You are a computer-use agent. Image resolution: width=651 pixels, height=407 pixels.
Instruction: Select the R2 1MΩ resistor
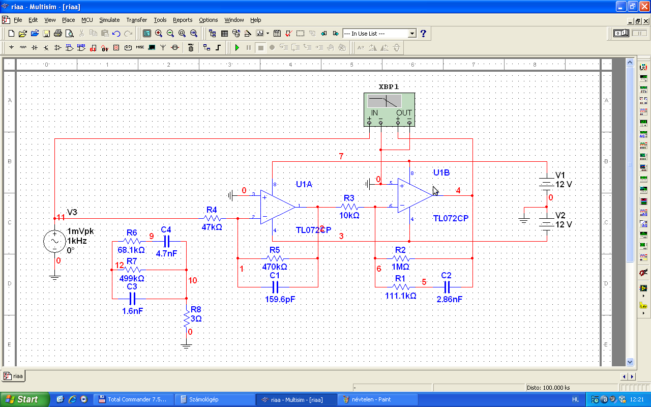[x=401, y=258]
